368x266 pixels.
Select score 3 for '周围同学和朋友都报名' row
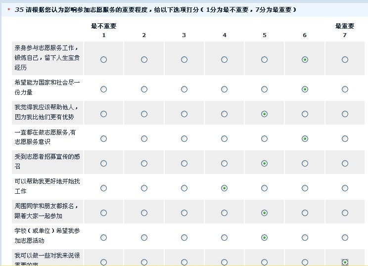pos(184,213)
